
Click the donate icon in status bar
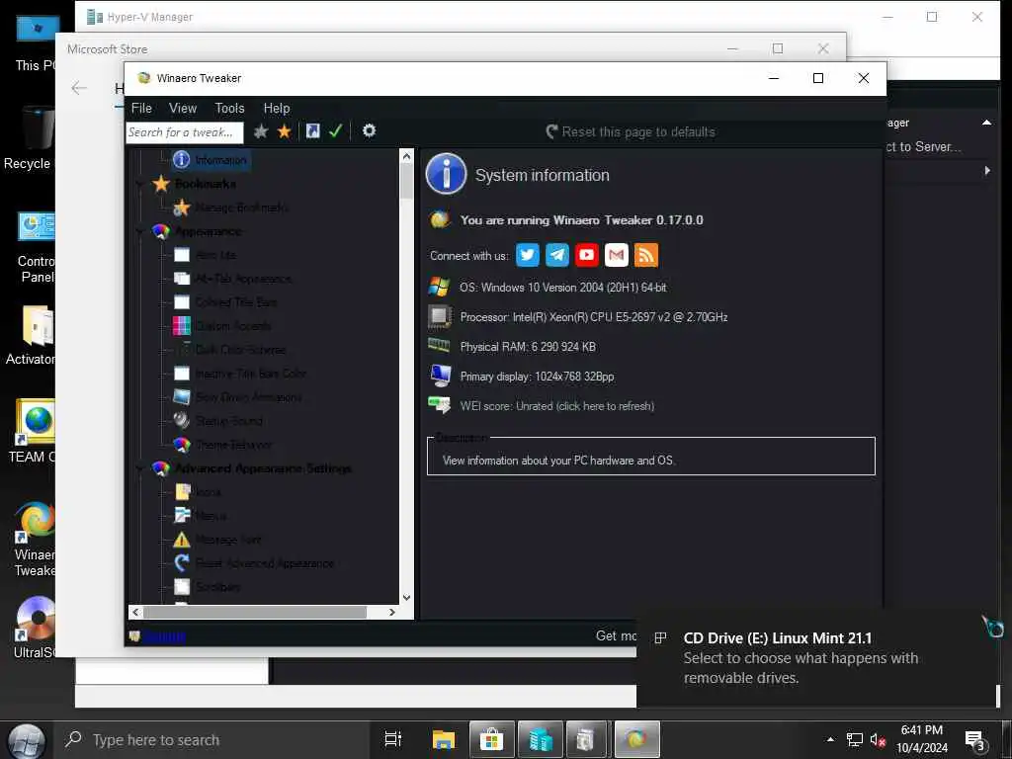click(134, 636)
